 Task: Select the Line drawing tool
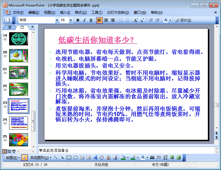pyautogui.click(x=56, y=157)
